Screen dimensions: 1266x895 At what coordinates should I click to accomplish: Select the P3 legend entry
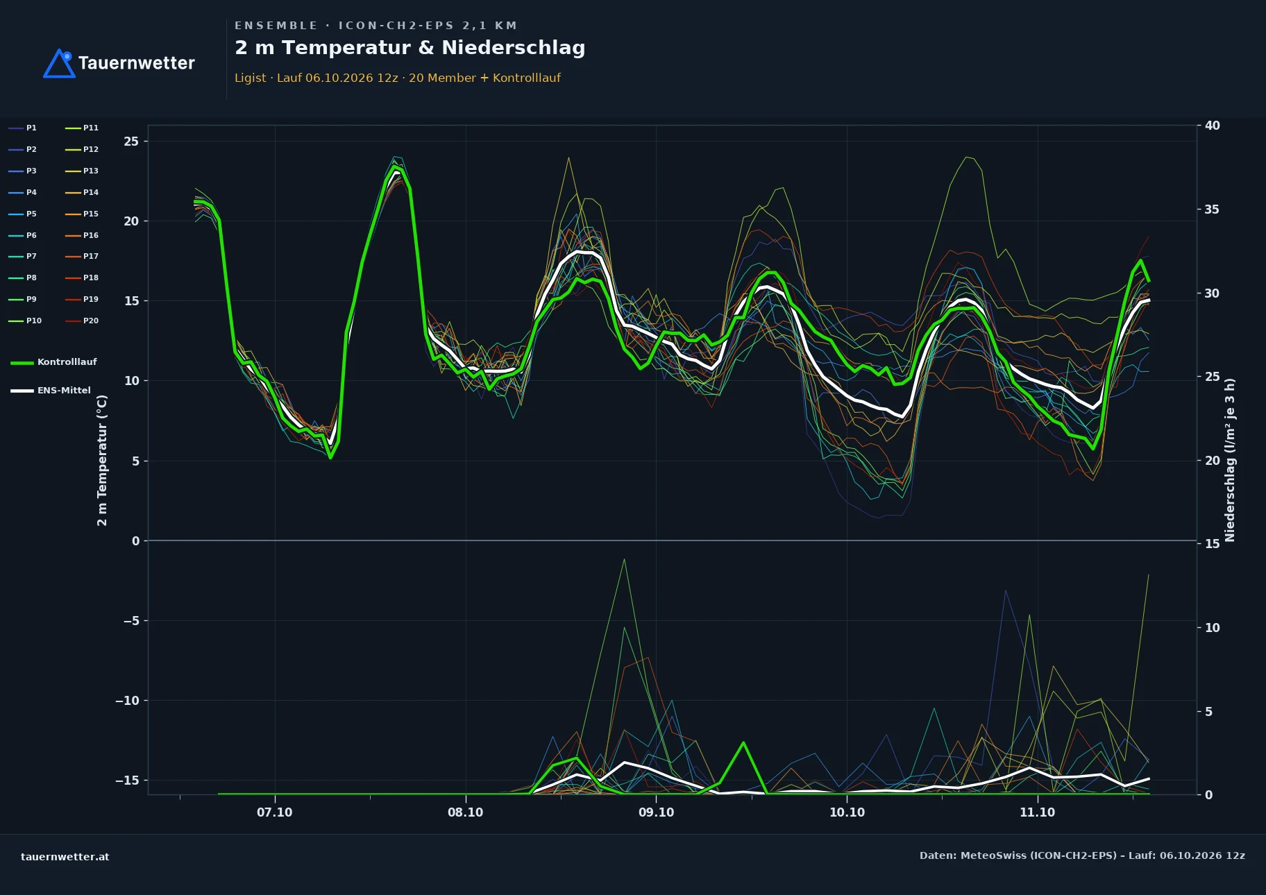[x=23, y=171]
